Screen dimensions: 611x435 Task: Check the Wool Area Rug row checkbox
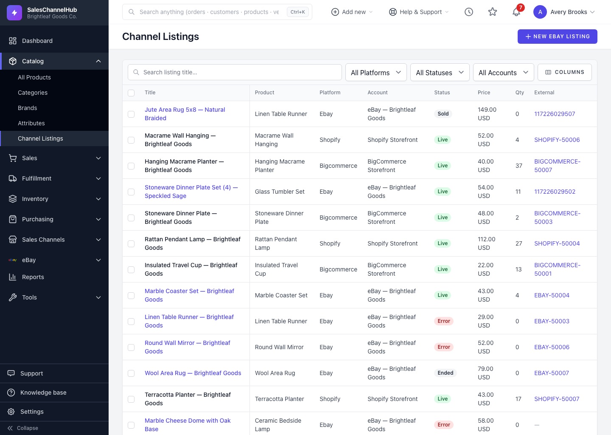coord(131,373)
